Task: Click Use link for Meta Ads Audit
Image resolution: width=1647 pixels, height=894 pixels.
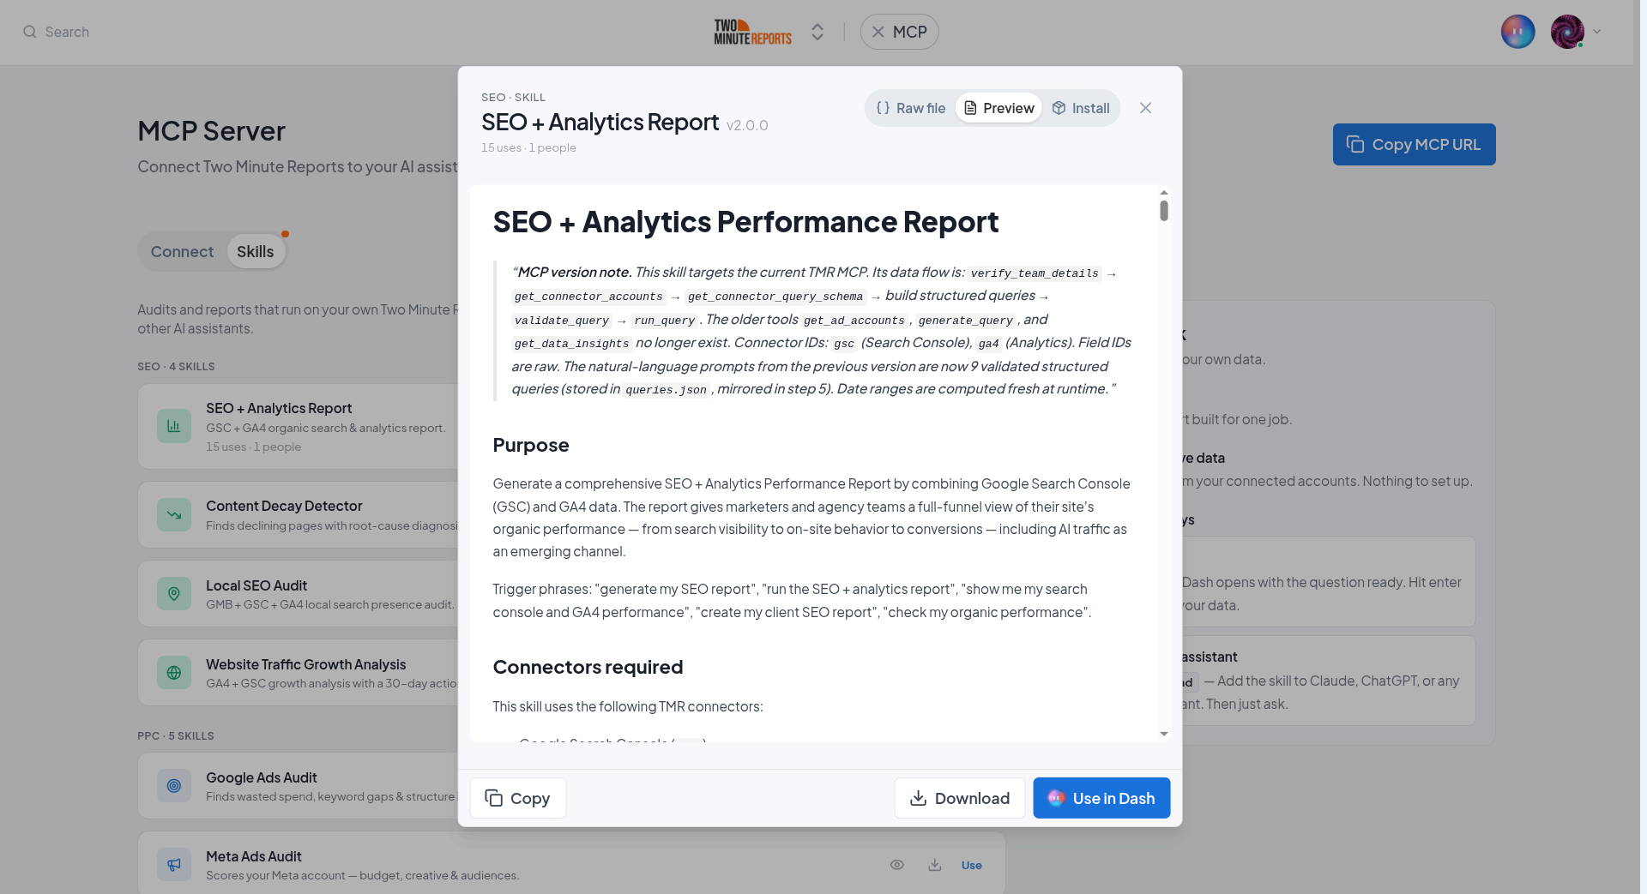Action: [972, 865]
